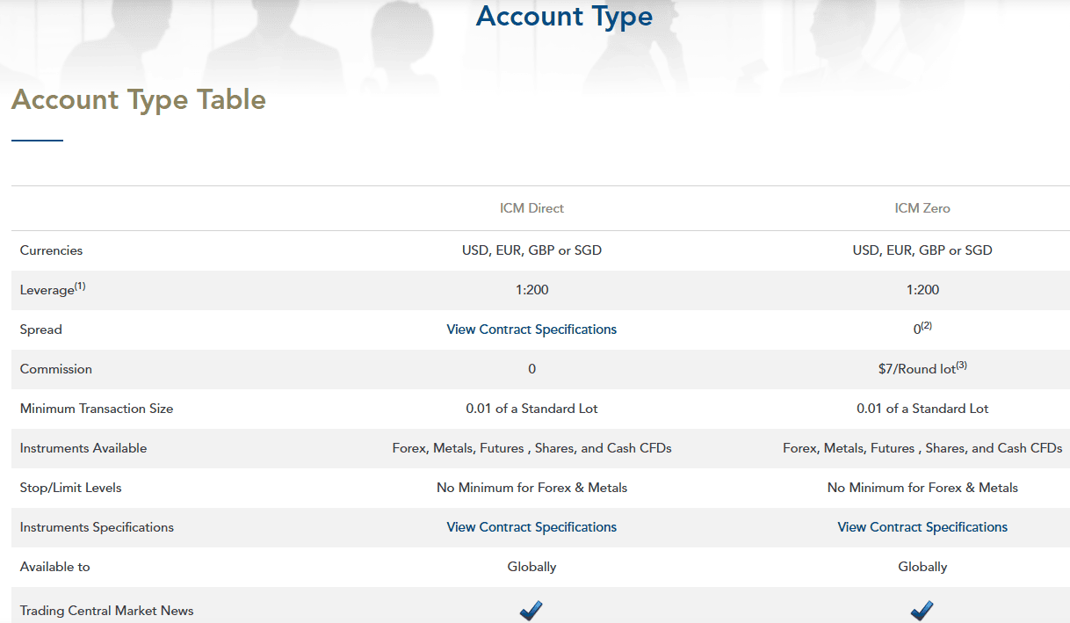The width and height of the screenshot is (1070, 623).
Task: Click the Trading Central Market News checkmark under ICM Zero
Action: [922, 610]
